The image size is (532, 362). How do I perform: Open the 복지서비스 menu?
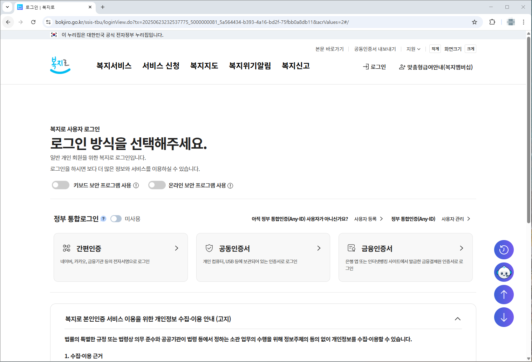(x=114, y=66)
